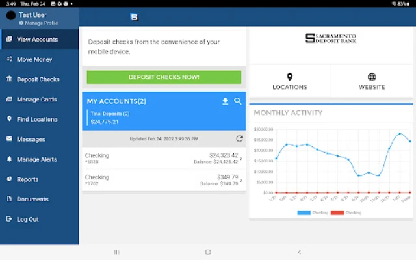
Task: Log Out from the sidebar
Action: coord(28,220)
